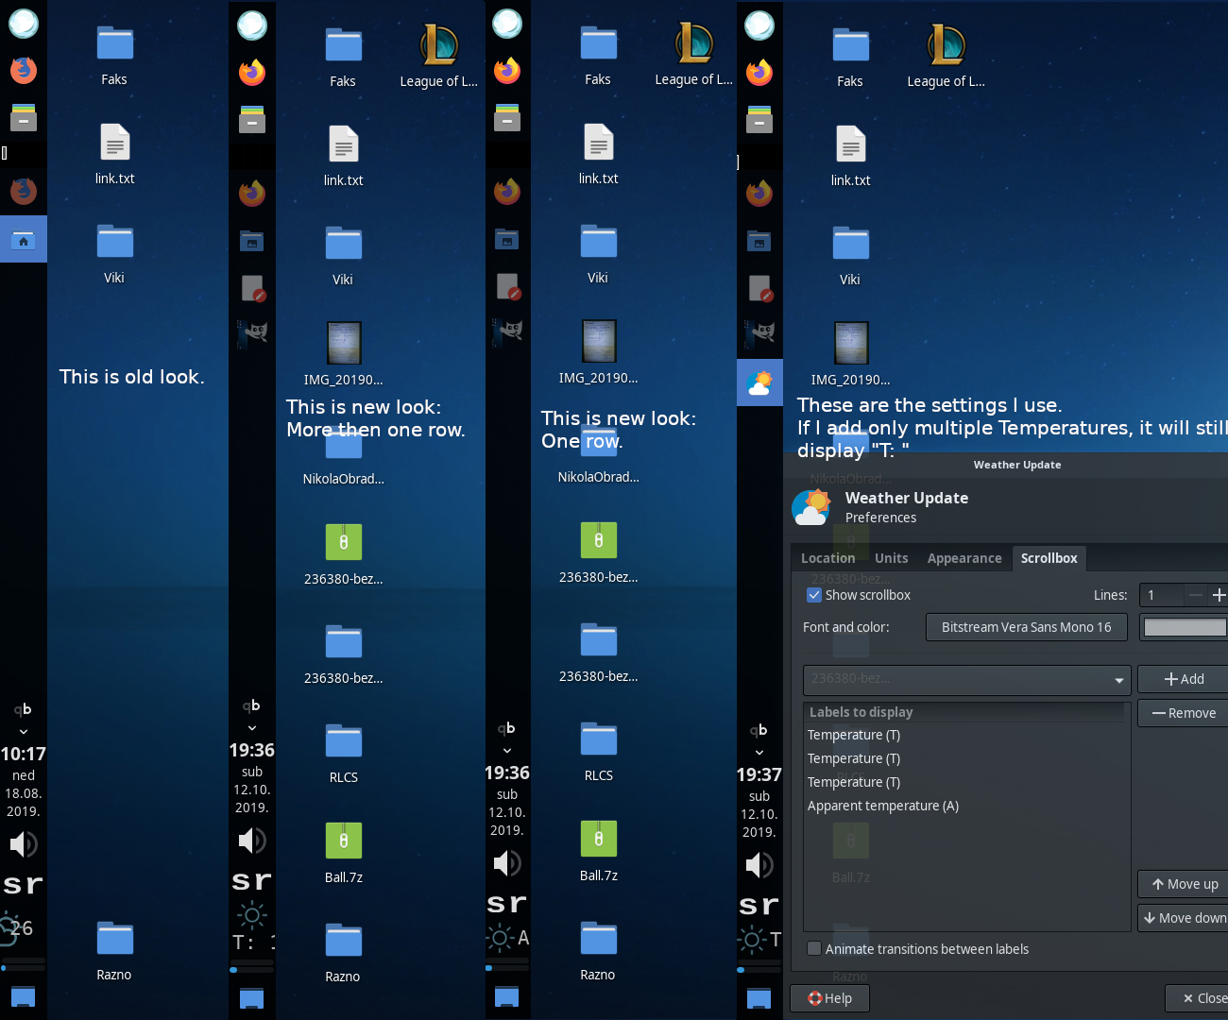1228x1020 pixels.
Task: Click the highlighted home folder panel button
Action: (x=23, y=240)
